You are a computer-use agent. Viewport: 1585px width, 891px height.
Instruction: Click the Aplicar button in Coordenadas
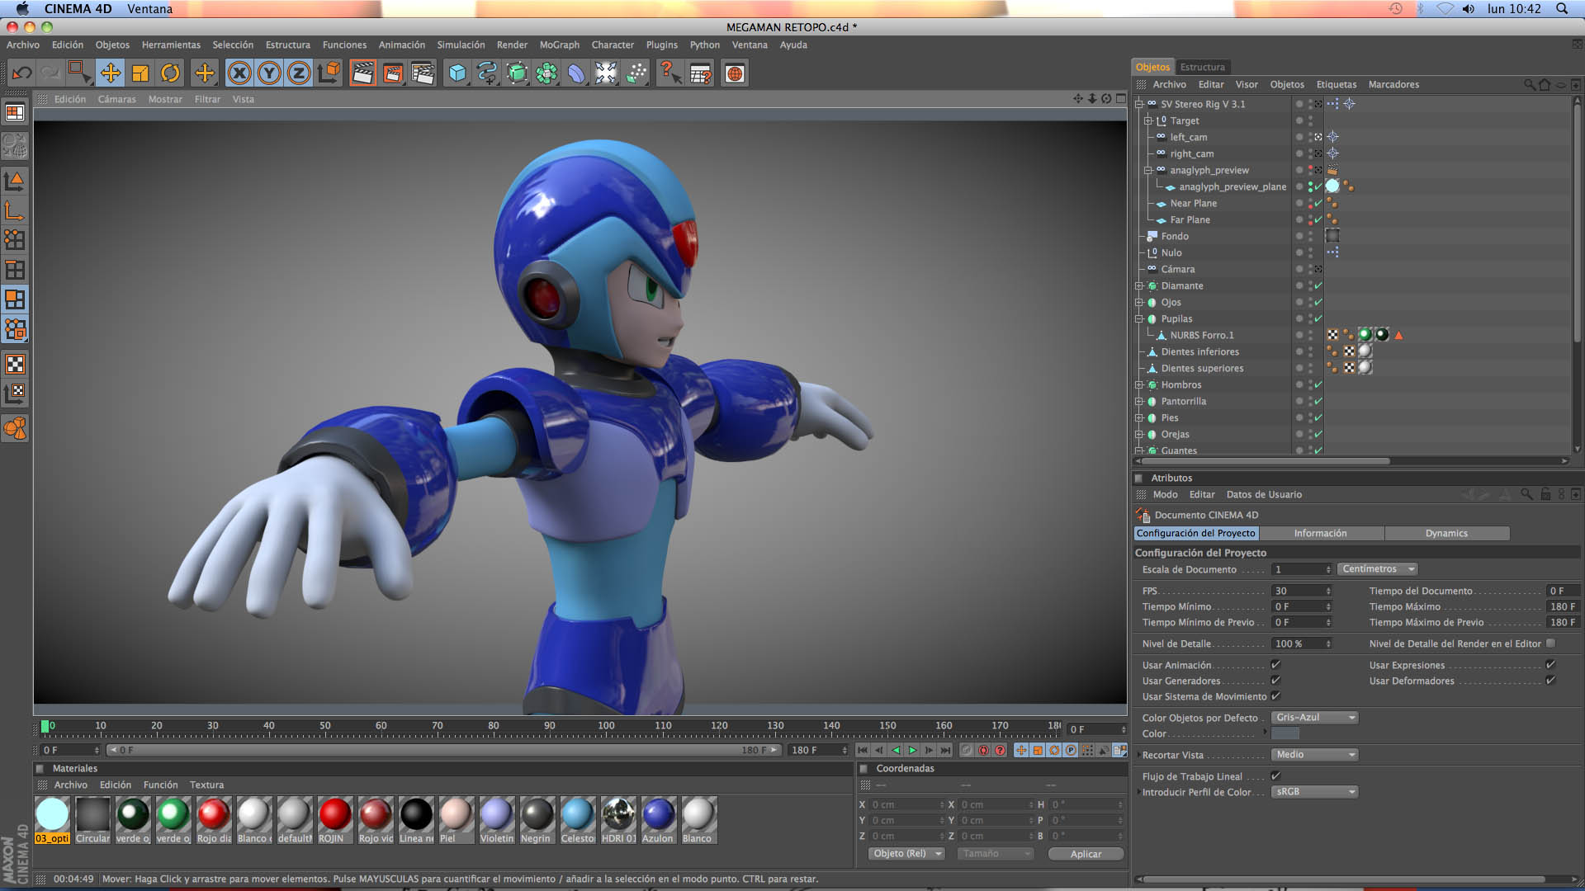tap(1086, 854)
